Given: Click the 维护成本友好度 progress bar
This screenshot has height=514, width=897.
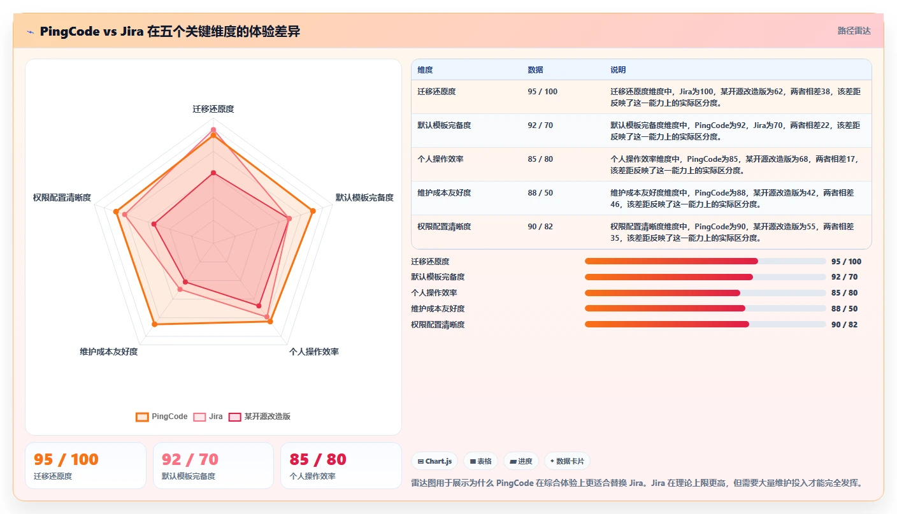Looking at the screenshot, I should pyautogui.click(x=705, y=308).
